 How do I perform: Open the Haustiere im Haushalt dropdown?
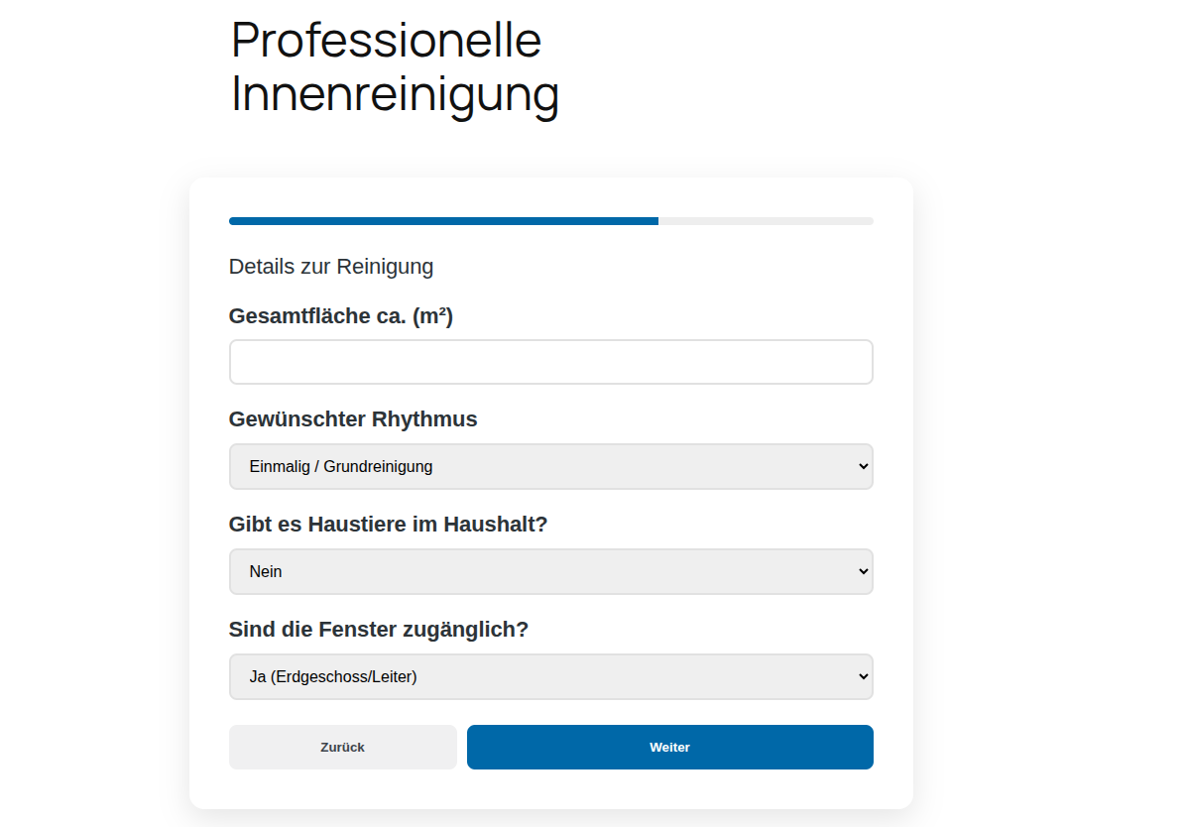click(550, 571)
